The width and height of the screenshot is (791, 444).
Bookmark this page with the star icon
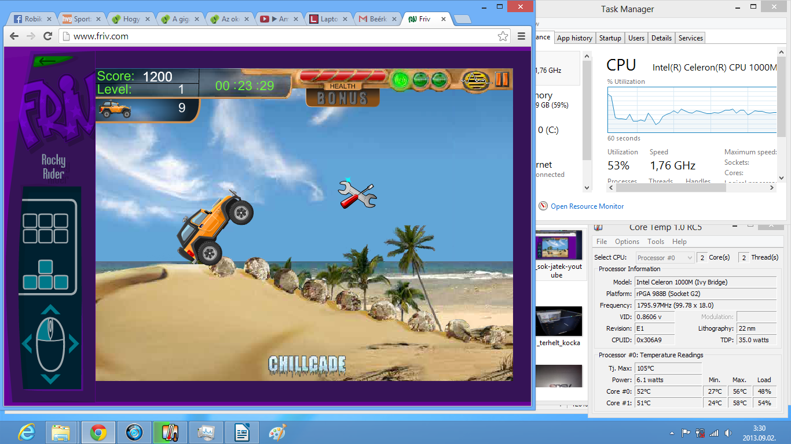pyautogui.click(x=503, y=36)
